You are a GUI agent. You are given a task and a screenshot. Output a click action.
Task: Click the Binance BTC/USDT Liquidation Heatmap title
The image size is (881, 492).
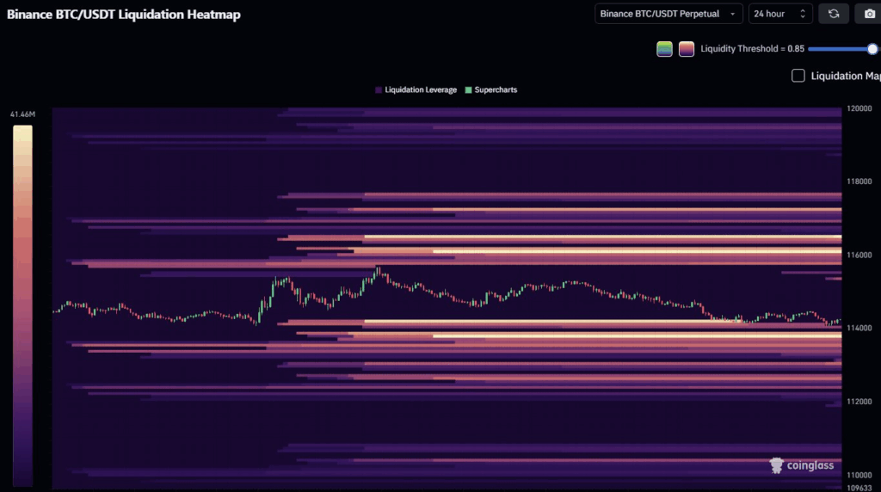(x=124, y=15)
